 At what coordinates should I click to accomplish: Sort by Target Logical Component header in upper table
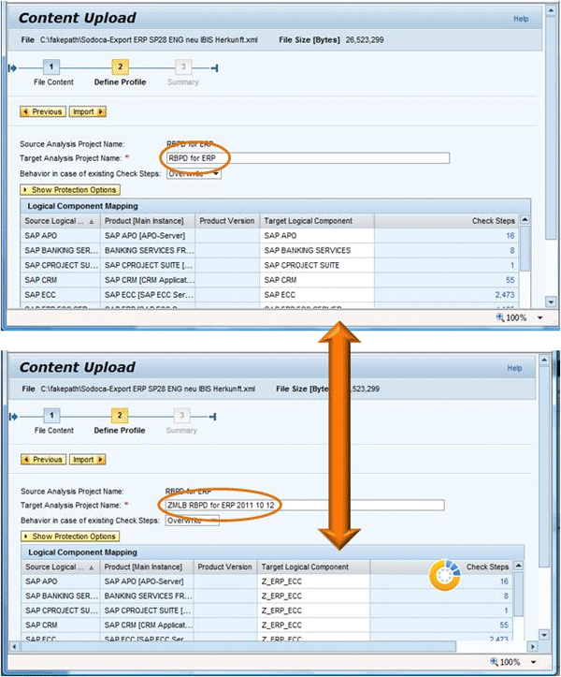pos(316,221)
